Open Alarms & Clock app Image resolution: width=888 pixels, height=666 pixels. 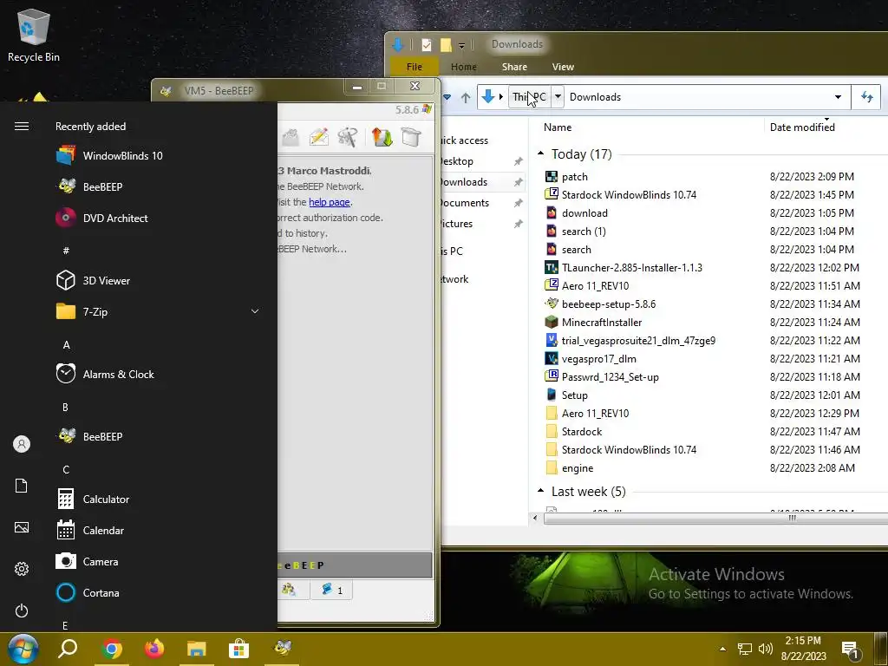tap(106, 375)
